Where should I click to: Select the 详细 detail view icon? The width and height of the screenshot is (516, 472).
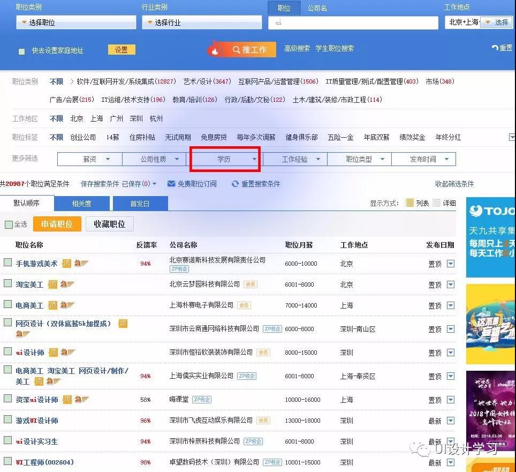coord(437,203)
